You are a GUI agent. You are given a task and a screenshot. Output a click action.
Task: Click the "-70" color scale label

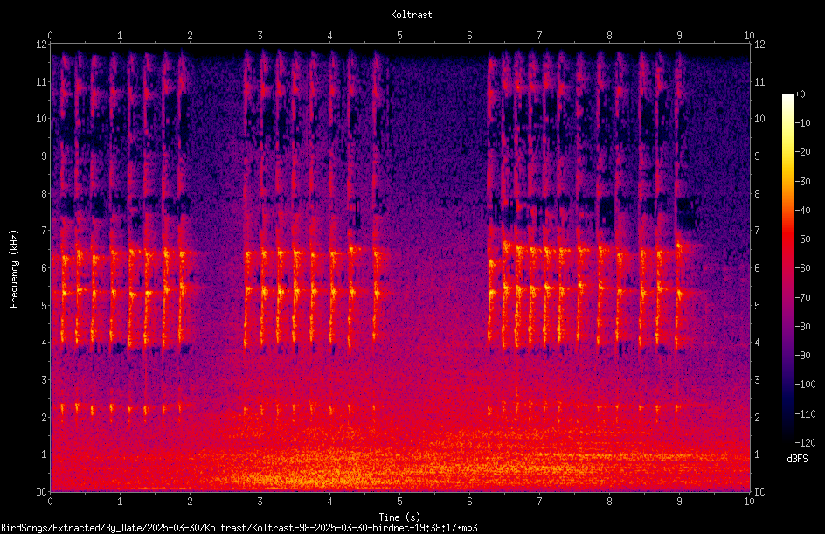(x=802, y=298)
